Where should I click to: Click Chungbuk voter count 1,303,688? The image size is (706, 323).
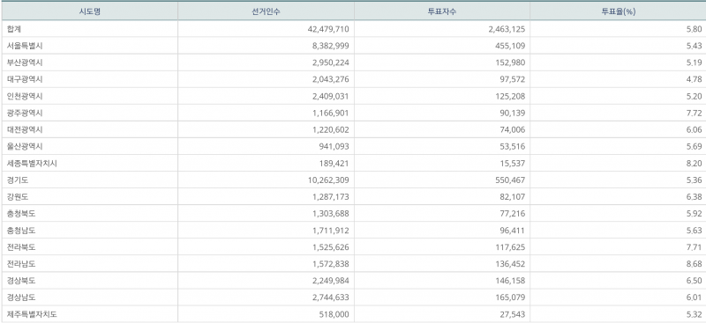click(330, 214)
